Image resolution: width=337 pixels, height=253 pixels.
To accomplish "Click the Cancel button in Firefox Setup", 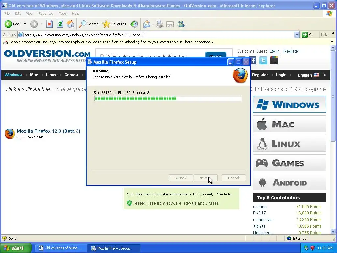I will pos(233,178).
